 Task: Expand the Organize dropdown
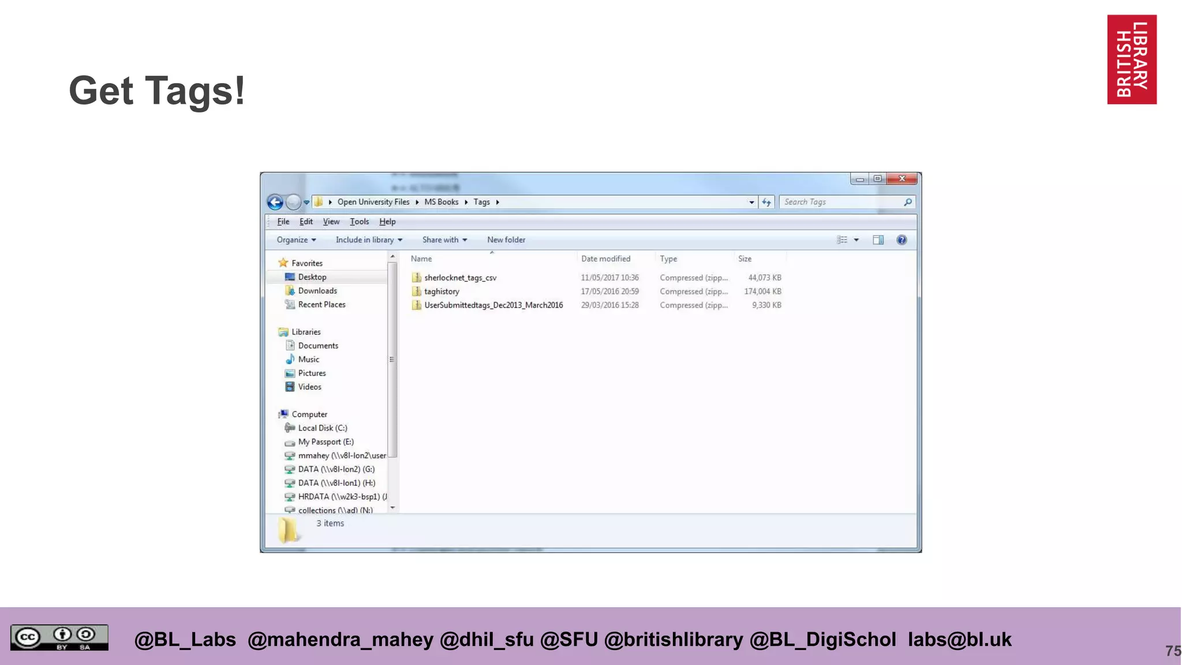[296, 240]
